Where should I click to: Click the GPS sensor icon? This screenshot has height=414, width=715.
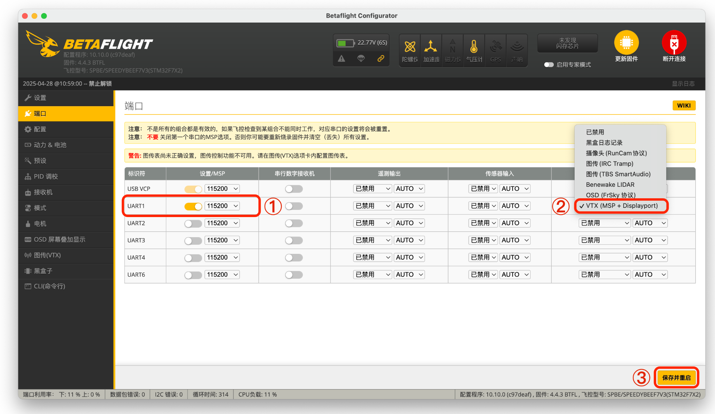(496, 47)
